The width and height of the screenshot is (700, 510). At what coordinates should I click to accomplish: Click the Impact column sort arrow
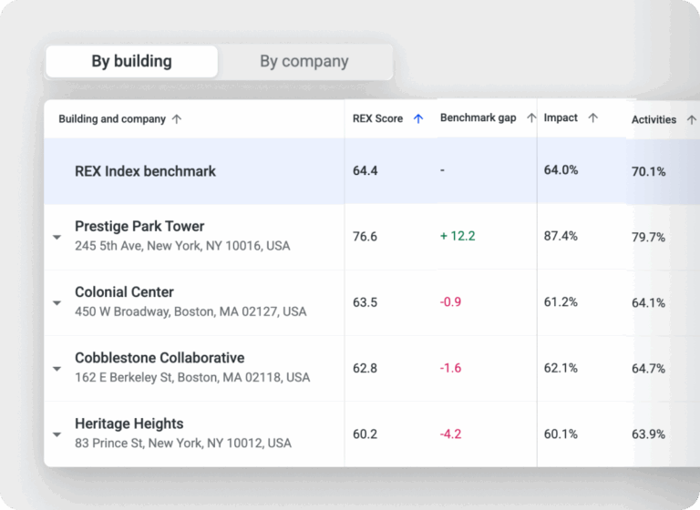pyautogui.click(x=592, y=117)
